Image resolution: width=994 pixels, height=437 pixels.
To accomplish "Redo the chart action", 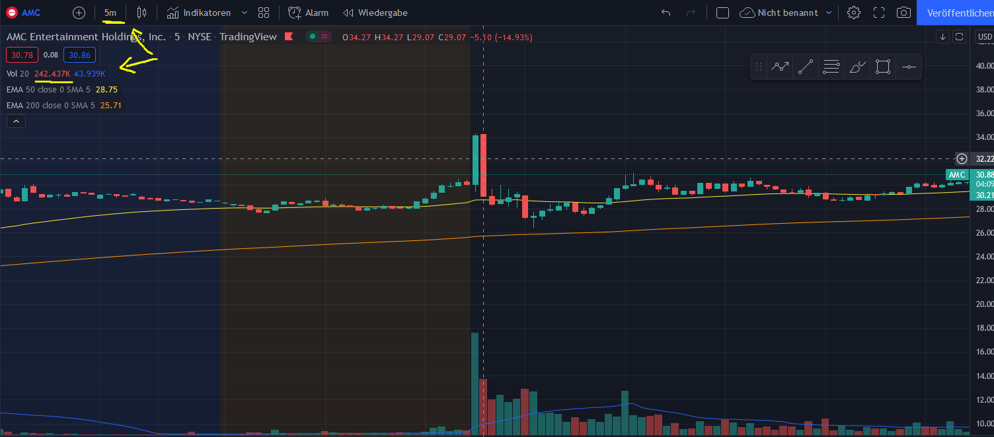I will 691,13.
